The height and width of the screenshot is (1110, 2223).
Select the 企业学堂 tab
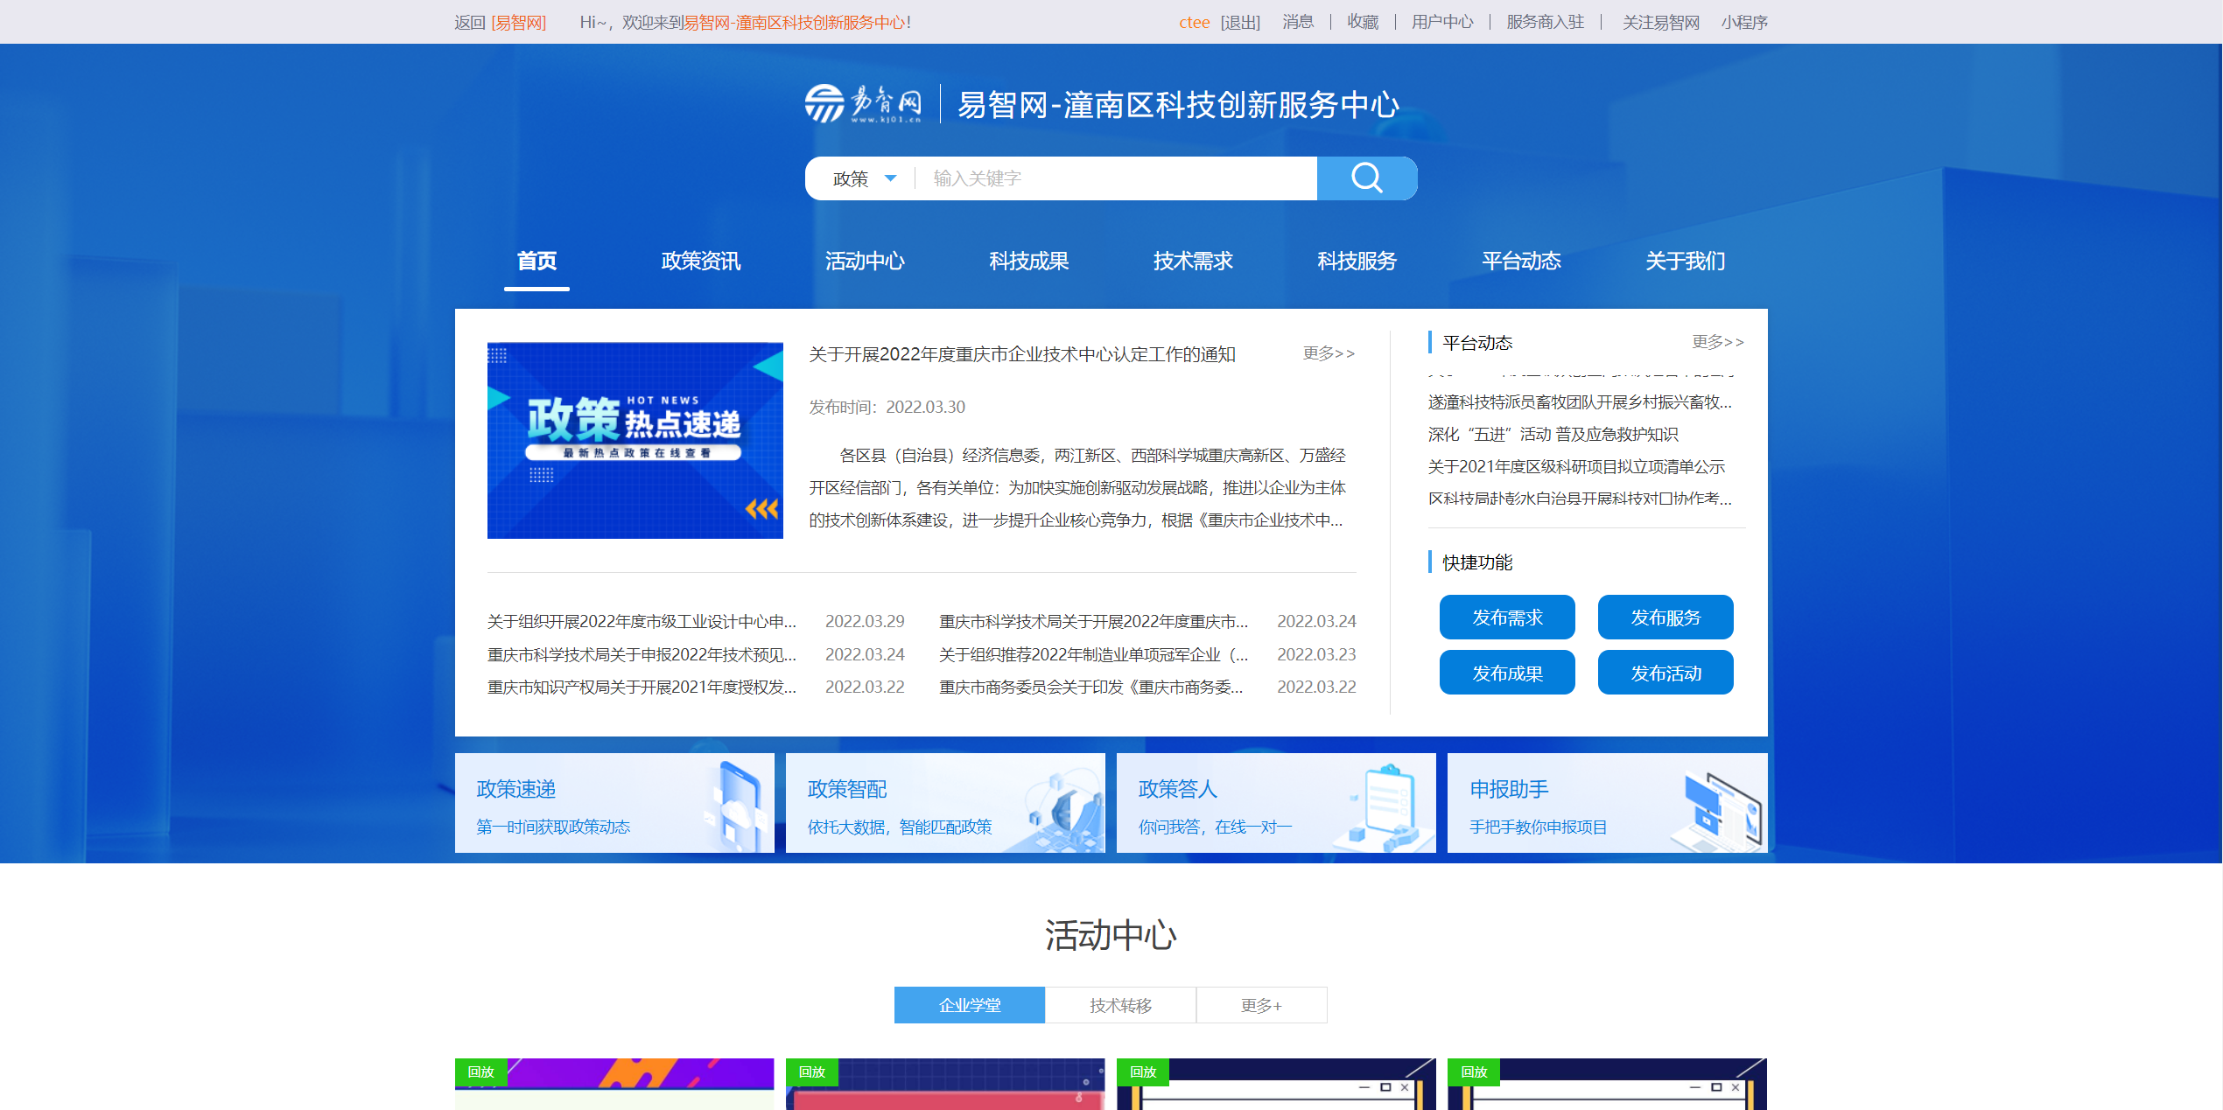pos(970,1005)
